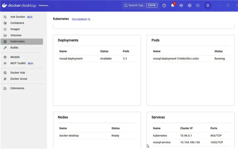Click the 443/TCP port value
238x149 pixels.
[x=216, y=136]
